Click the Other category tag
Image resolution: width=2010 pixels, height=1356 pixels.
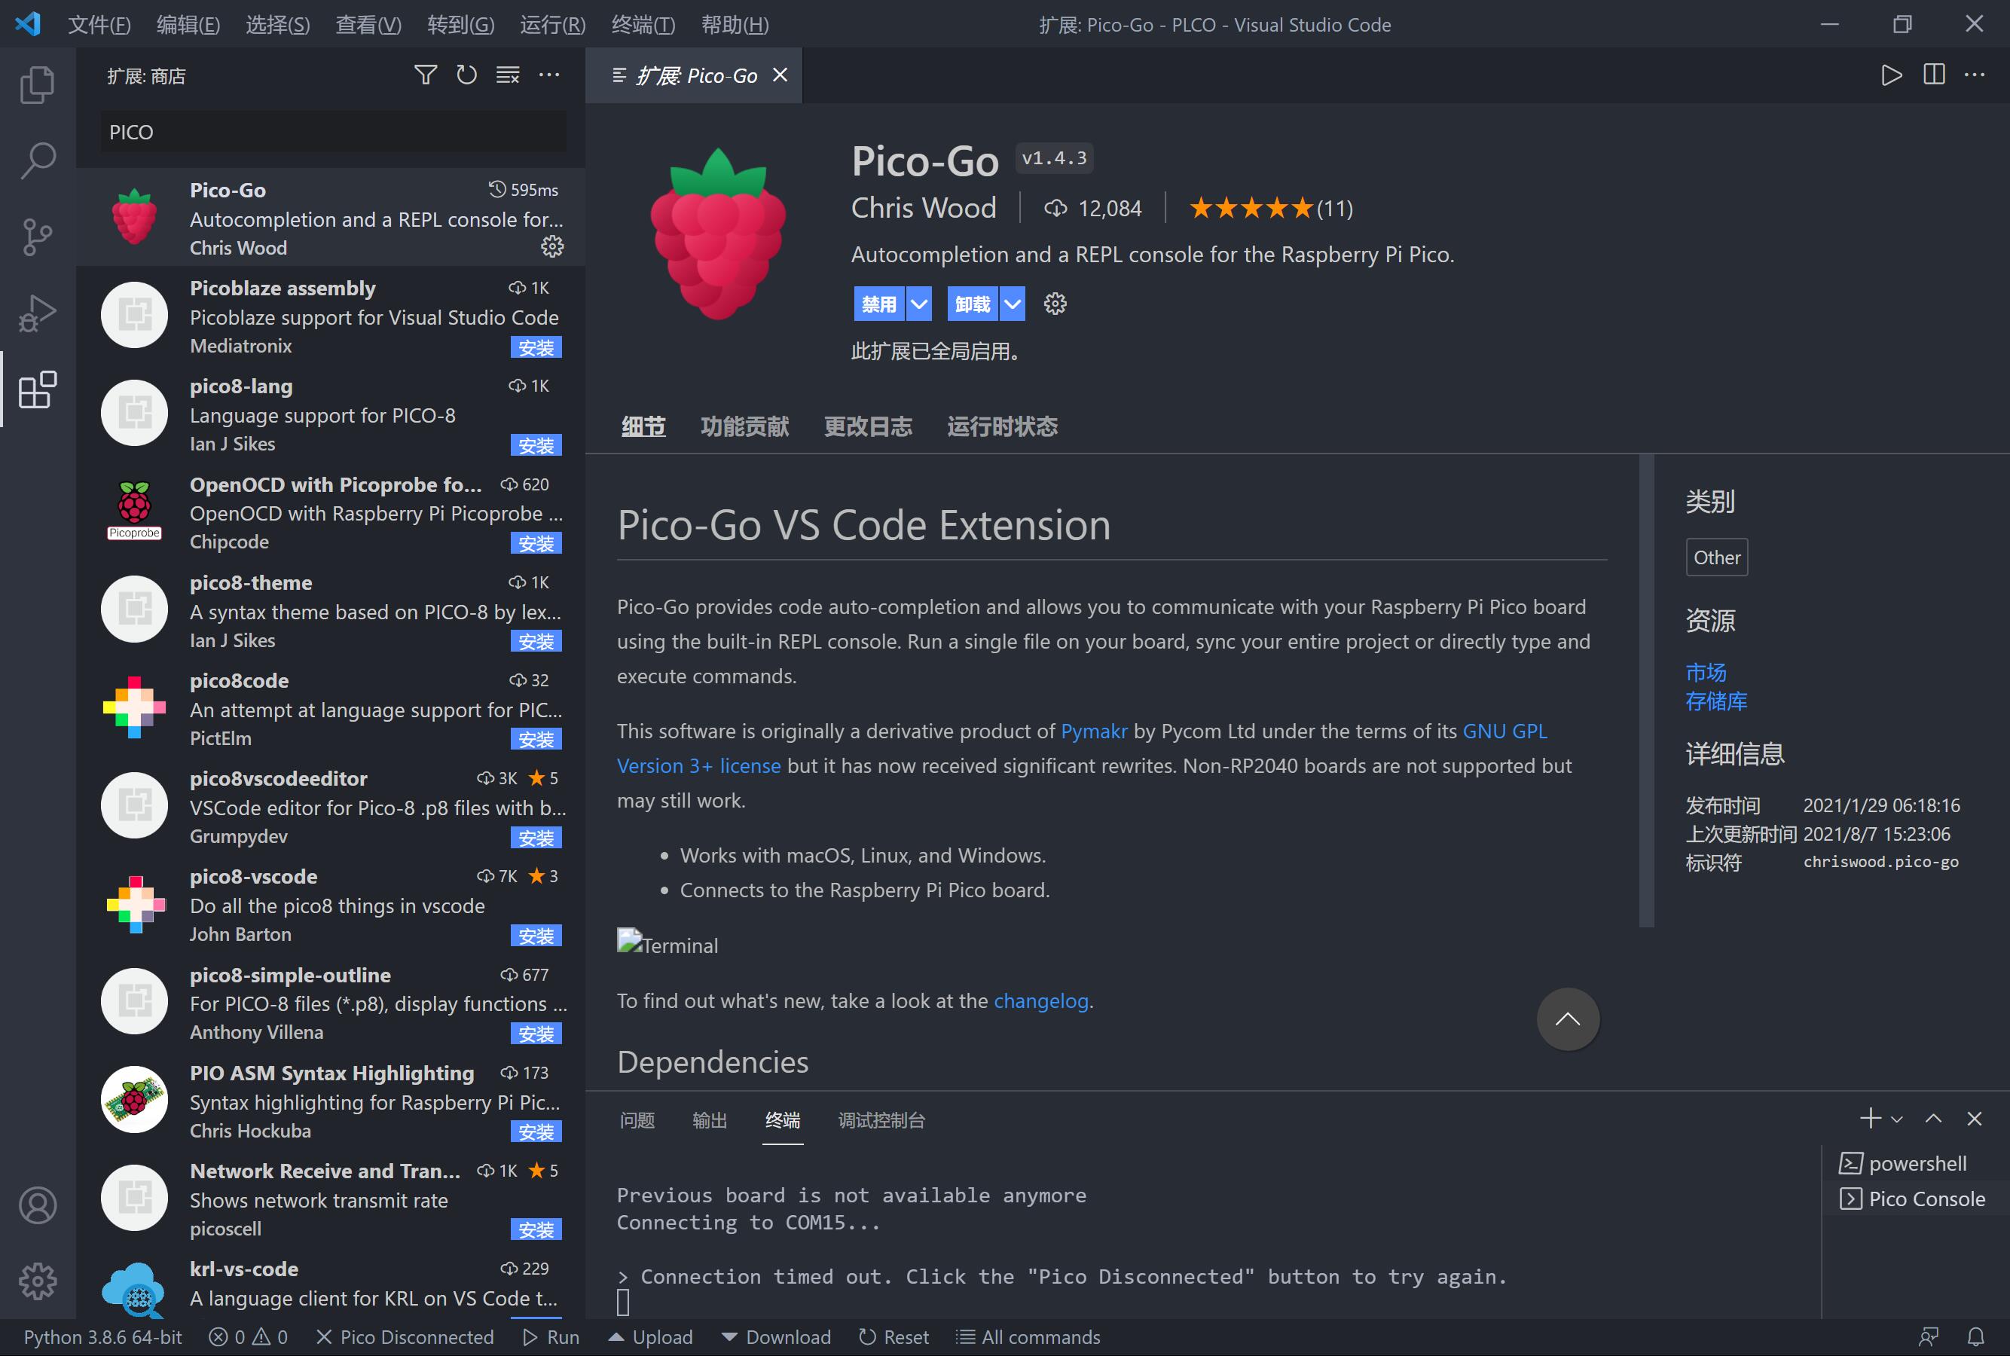tap(1716, 557)
